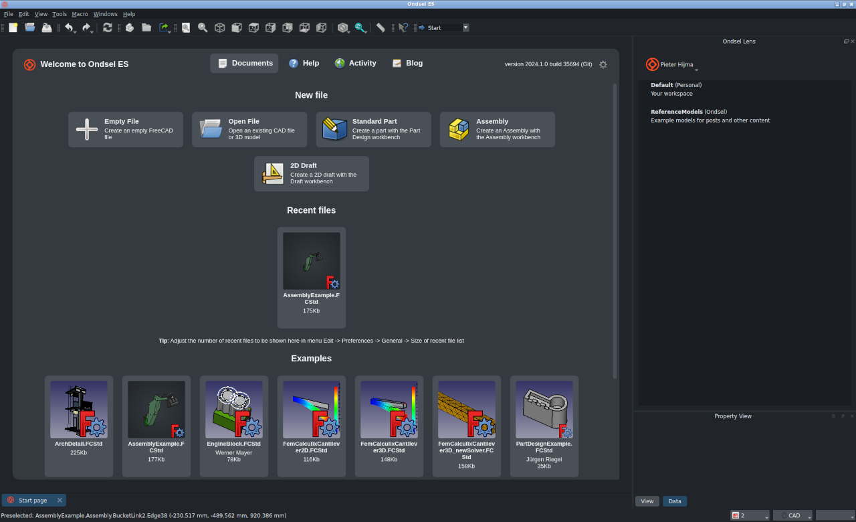The height and width of the screenshot is (522, 856).
Task: Open the undo history dropdown arrow
Action: 75,31
